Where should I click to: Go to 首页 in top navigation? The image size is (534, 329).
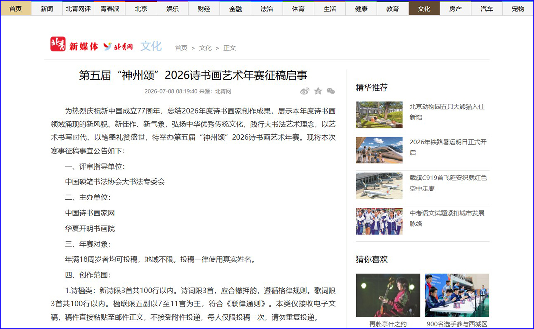point(16,9)
